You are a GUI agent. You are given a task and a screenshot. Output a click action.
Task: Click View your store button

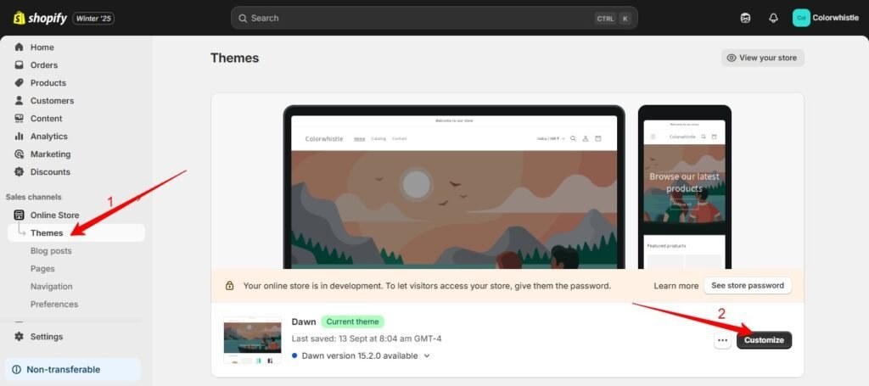pyautogui.click(x=763, y=58)
